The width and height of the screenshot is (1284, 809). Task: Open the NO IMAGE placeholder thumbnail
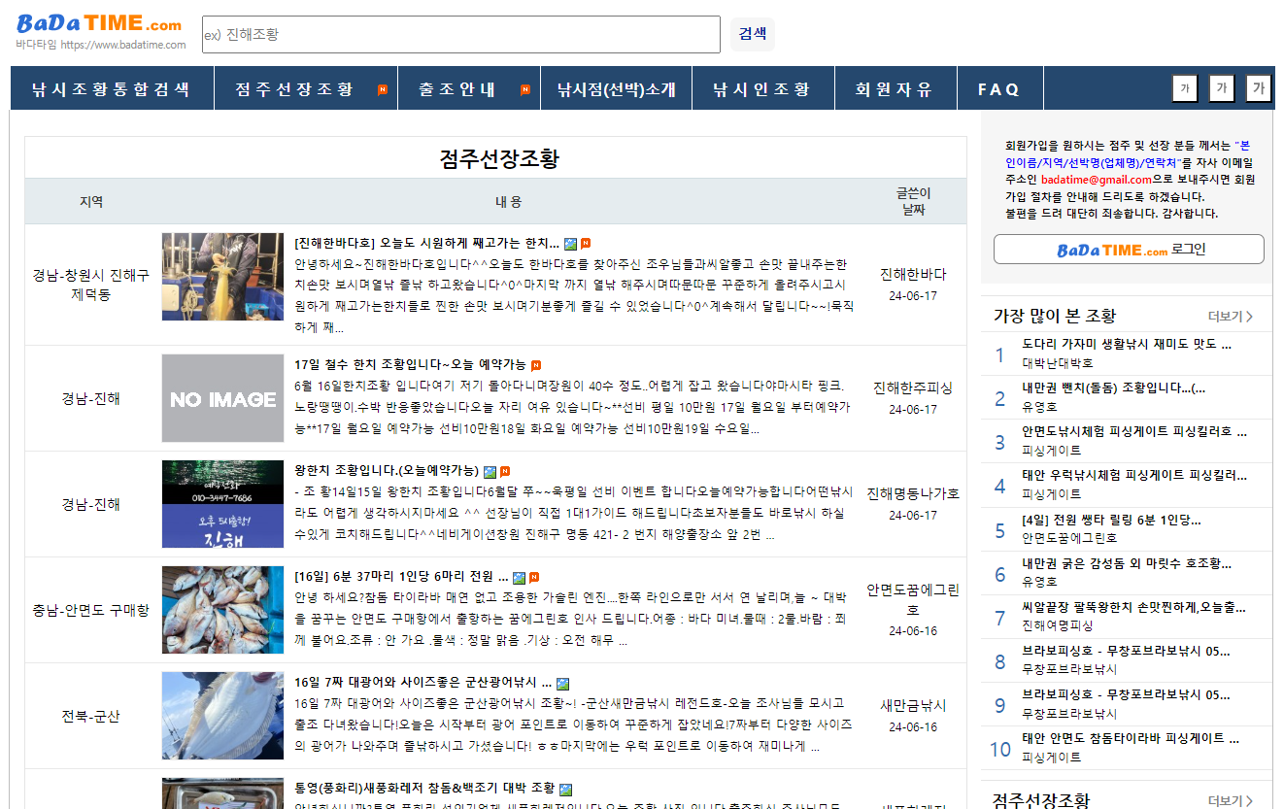click(222, 398)
